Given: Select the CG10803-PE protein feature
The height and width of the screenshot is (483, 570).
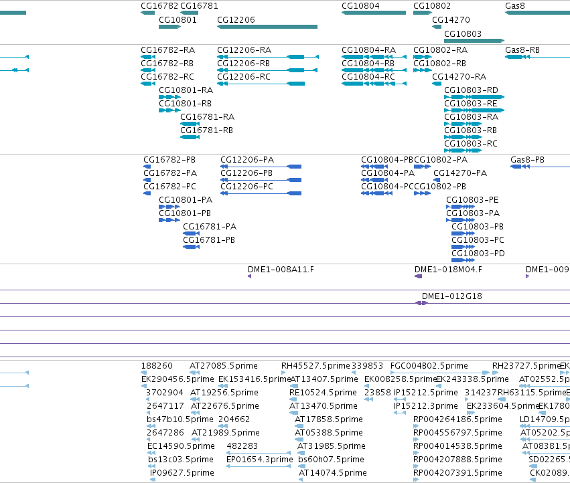Looking at the screenshot, I should tap(461, 207).
